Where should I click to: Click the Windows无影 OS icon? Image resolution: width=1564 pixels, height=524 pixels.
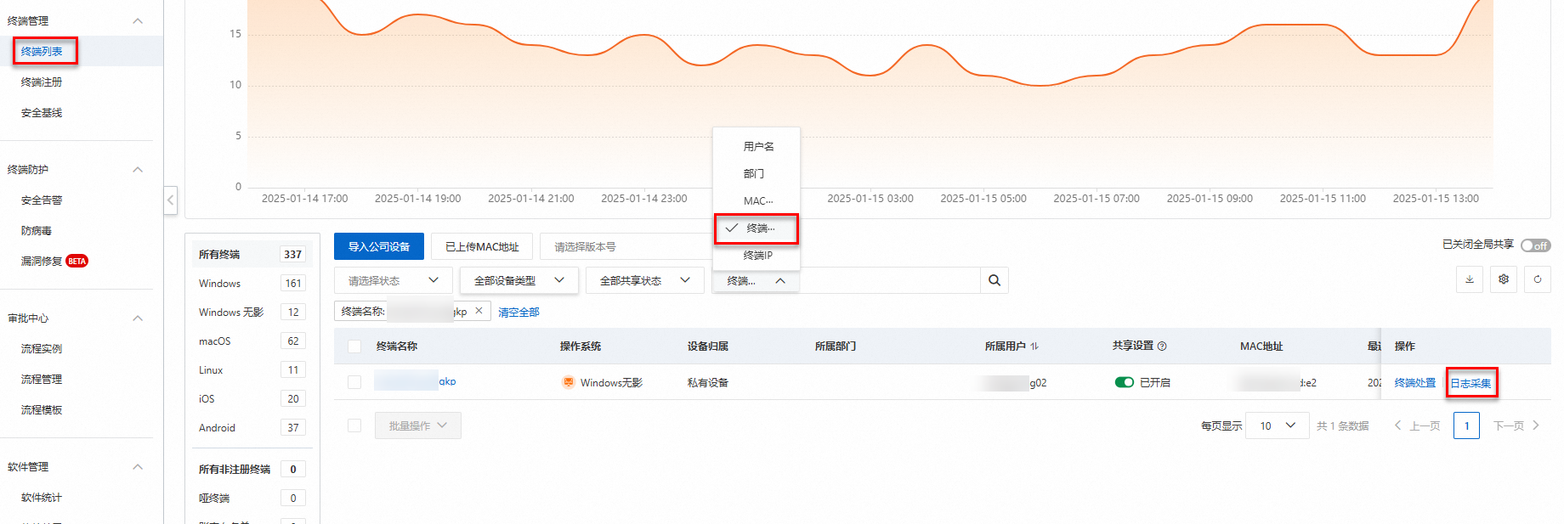(x=569, y=382)
